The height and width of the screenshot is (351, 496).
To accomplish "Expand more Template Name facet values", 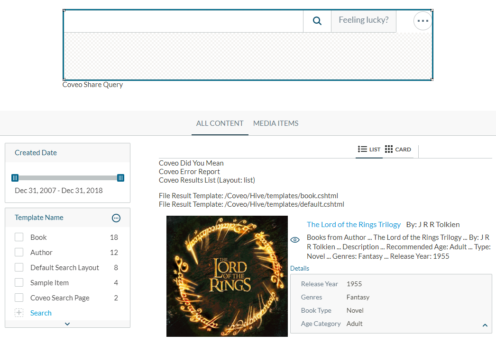I will 67,324.
